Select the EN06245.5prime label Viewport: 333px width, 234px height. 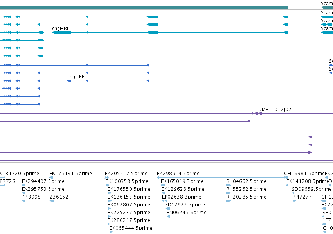[187, 213]
